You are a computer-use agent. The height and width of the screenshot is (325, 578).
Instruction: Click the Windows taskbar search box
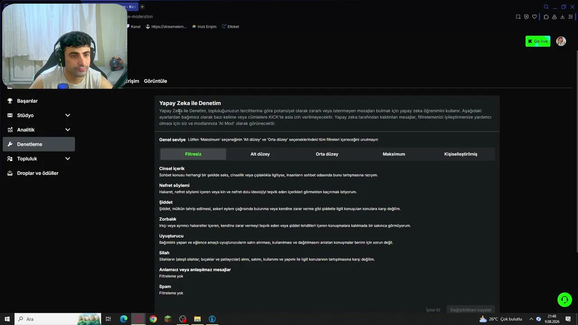coord(57,319)
